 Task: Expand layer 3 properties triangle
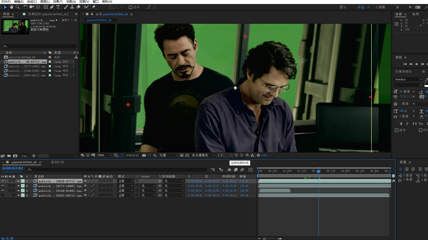click(x=19, y=191)
